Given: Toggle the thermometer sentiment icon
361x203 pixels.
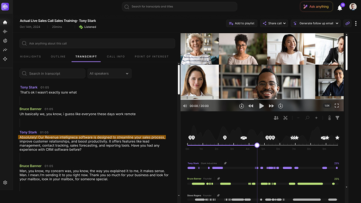Looking at the screenshot, I should [330, 118].
